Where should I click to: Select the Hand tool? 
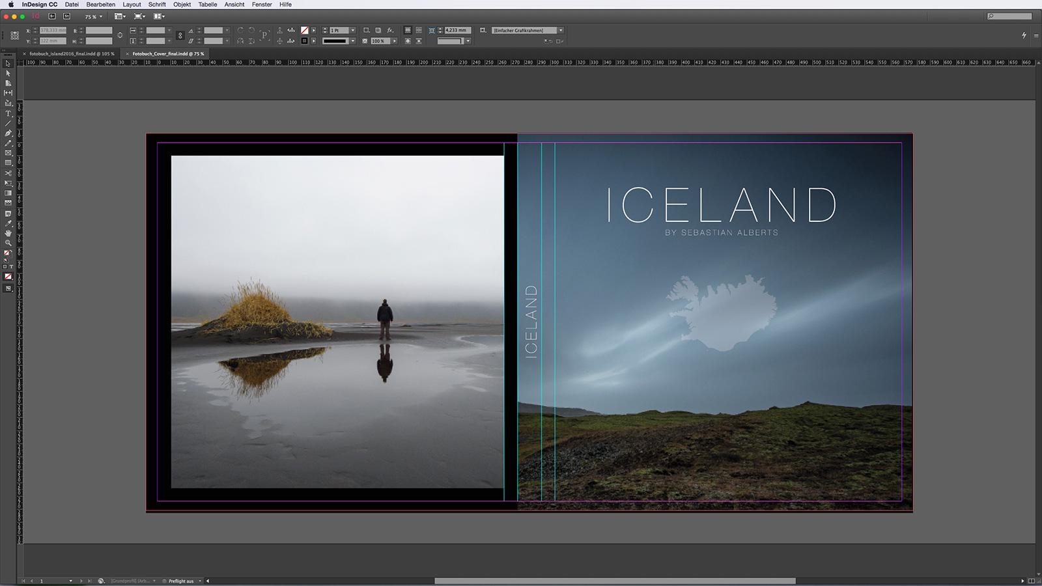click(8, 234)
